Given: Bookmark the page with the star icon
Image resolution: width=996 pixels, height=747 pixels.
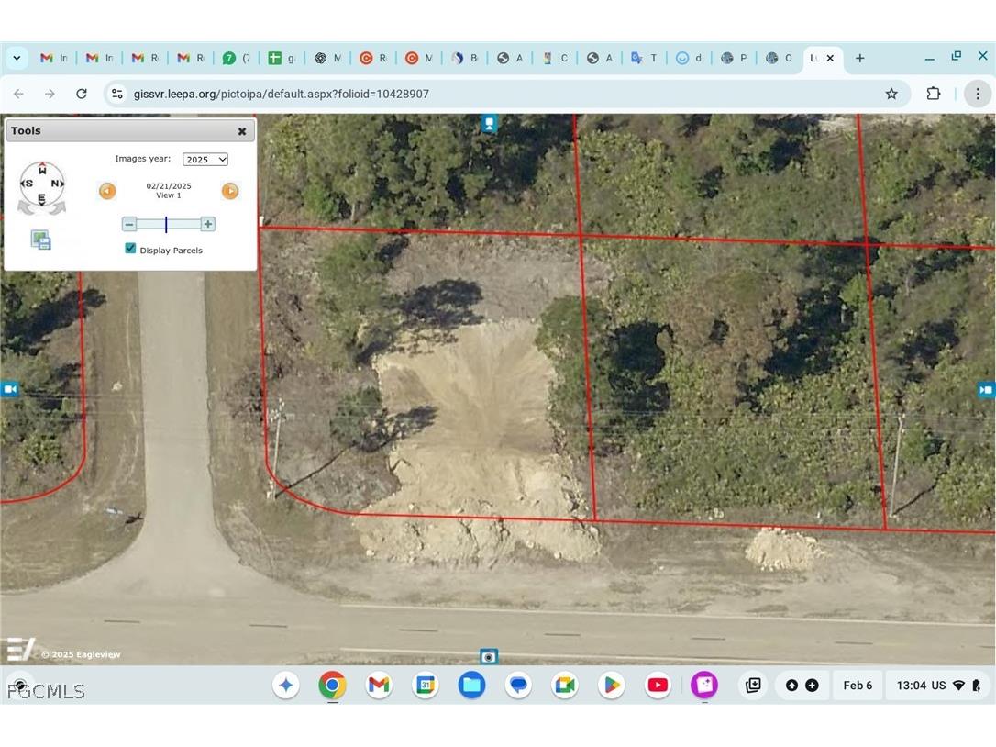Looking at the screenshot, I should (x=891, y=94).
